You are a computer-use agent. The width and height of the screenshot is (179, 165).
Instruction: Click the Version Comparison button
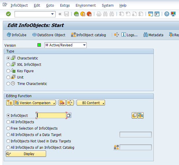35,103
